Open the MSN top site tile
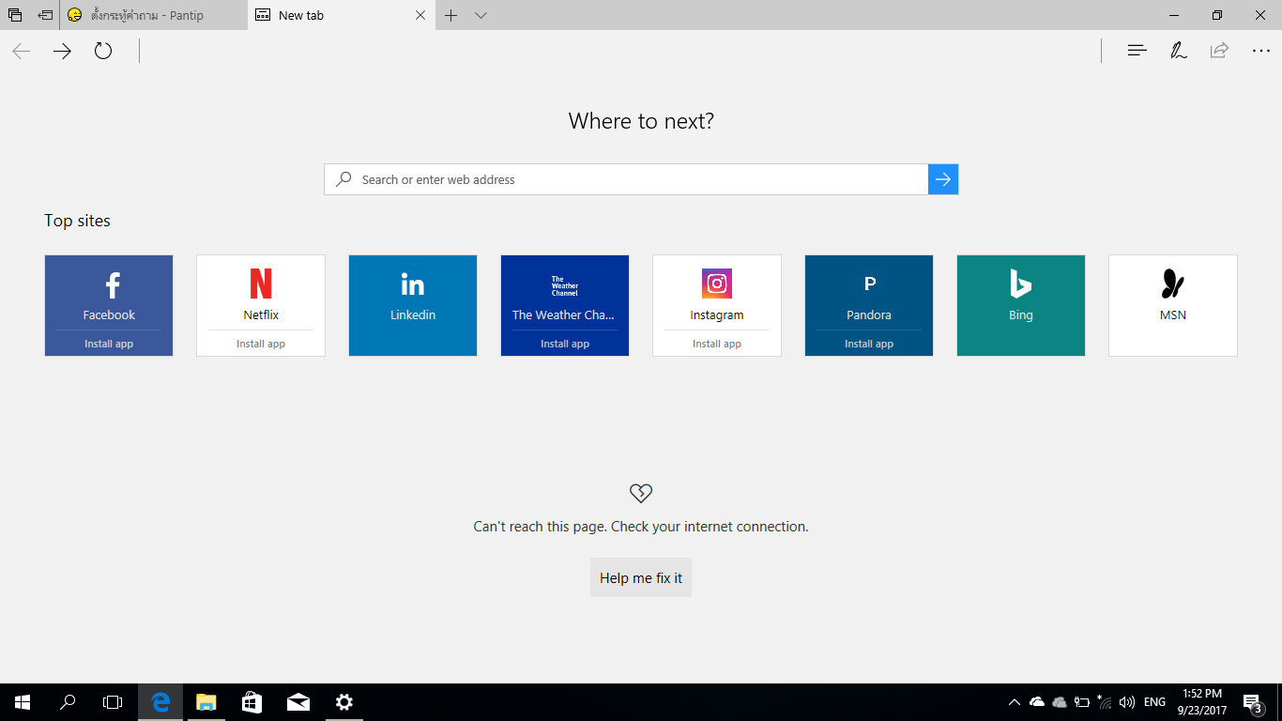This screenshot has width=1282, height=721. click(1173, 306)
